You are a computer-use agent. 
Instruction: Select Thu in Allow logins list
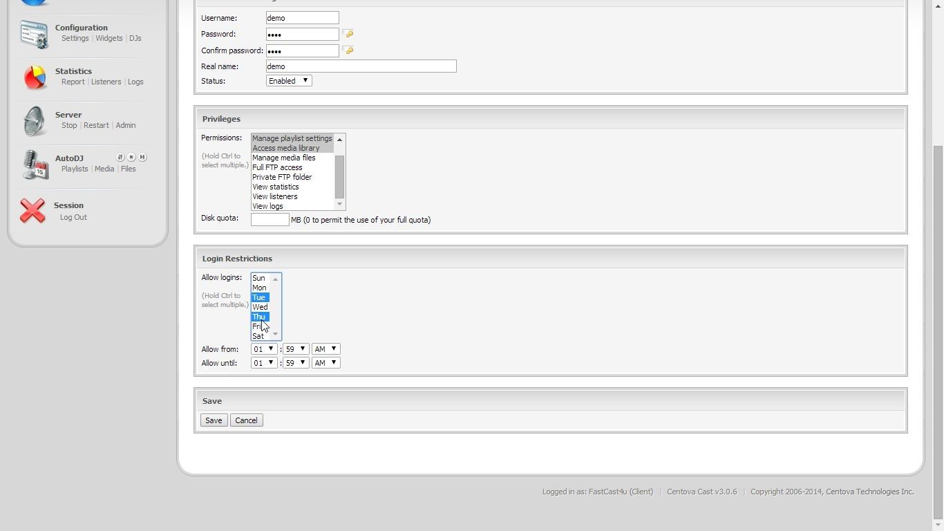259,317
